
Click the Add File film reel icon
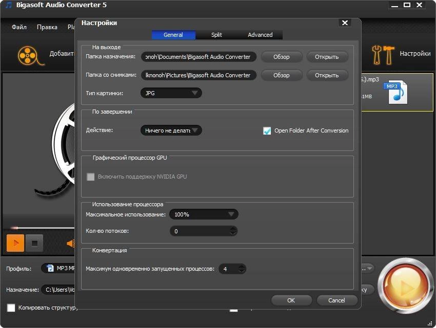pos(30,55)
